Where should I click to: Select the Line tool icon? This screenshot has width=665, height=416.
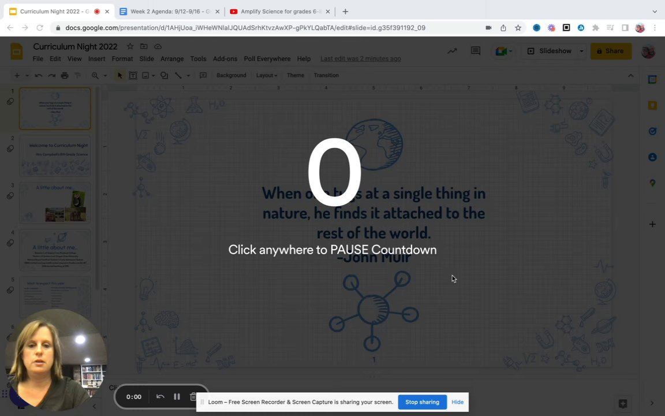pos(178,76)
